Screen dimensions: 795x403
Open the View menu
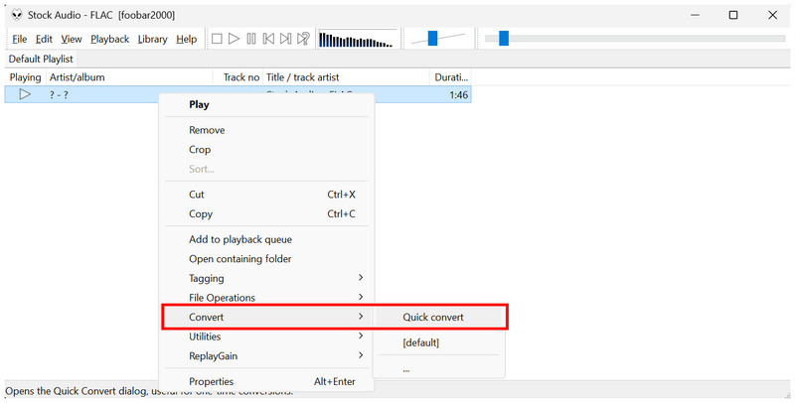71,39
